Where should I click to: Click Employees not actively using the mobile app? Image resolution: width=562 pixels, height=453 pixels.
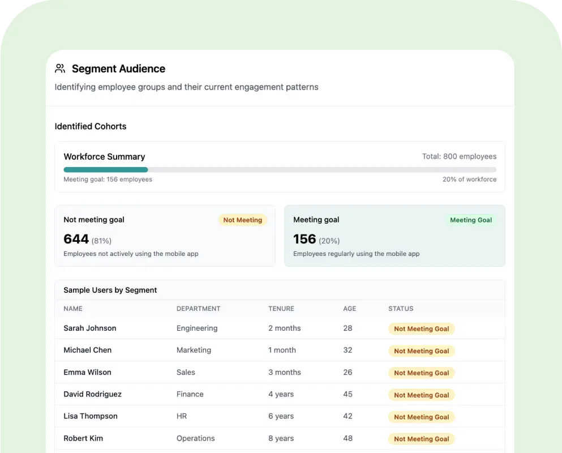click(x=131, y=254)
